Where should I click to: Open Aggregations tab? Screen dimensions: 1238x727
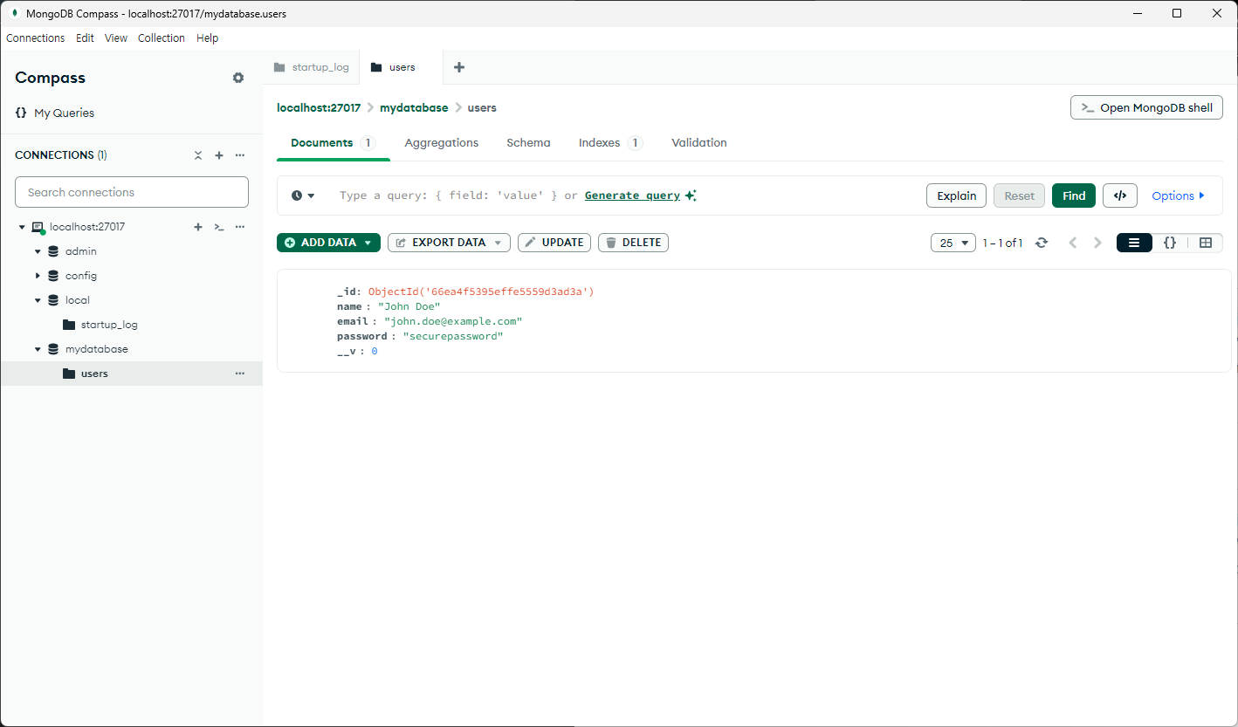442,143
